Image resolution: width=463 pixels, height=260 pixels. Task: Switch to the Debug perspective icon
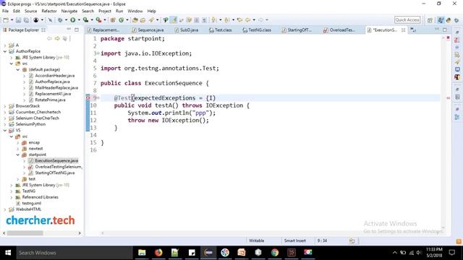tap(456, 20)
